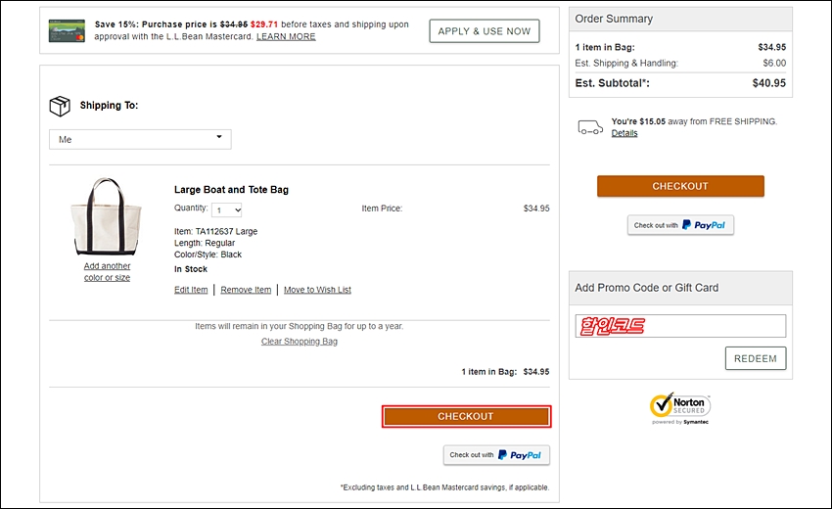Click the orange Checkout button in the sidebar
This screenshot has width=832, height=509.
(681, 186)
